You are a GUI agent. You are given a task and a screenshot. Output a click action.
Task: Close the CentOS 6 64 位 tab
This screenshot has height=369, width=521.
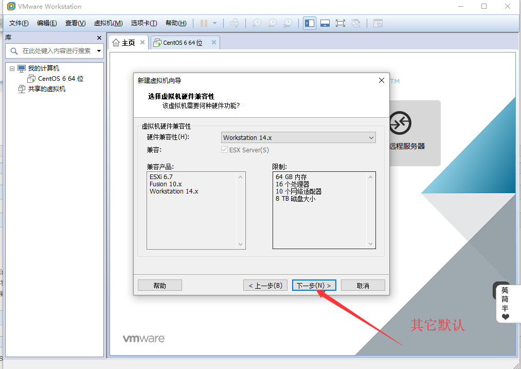tap(214, 42)
